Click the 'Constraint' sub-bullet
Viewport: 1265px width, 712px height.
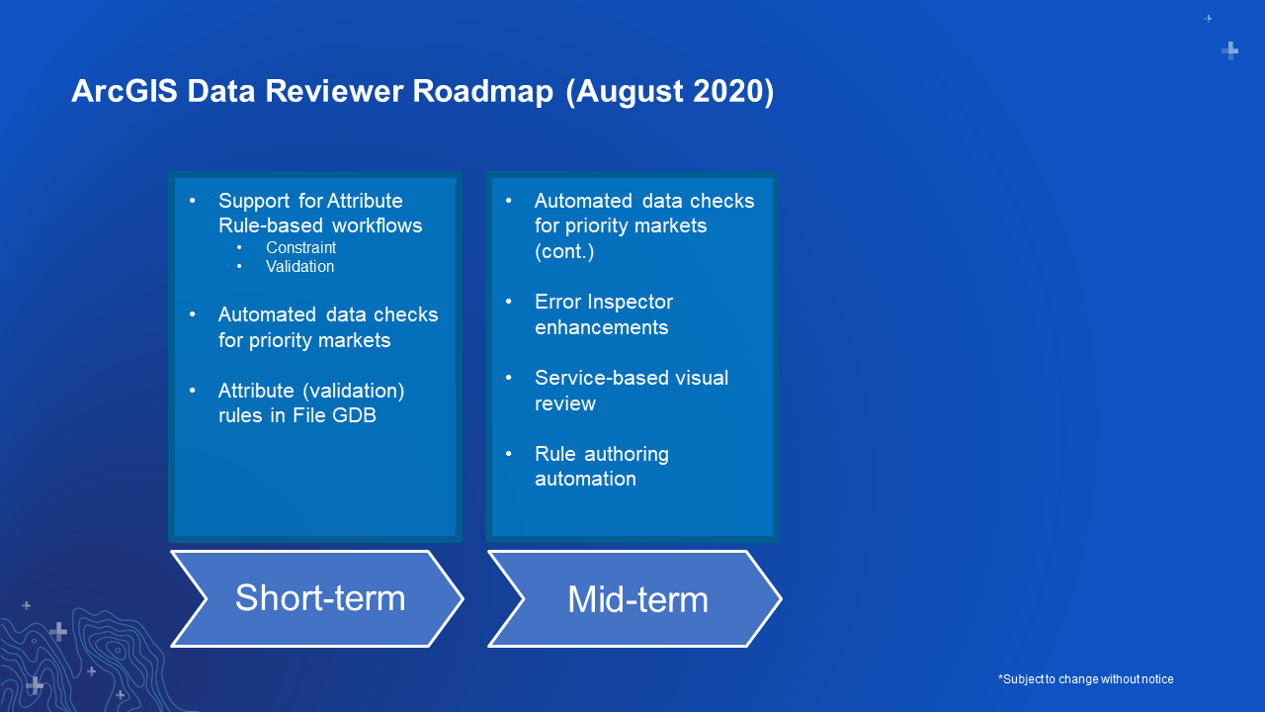click(x=300, y=248)
